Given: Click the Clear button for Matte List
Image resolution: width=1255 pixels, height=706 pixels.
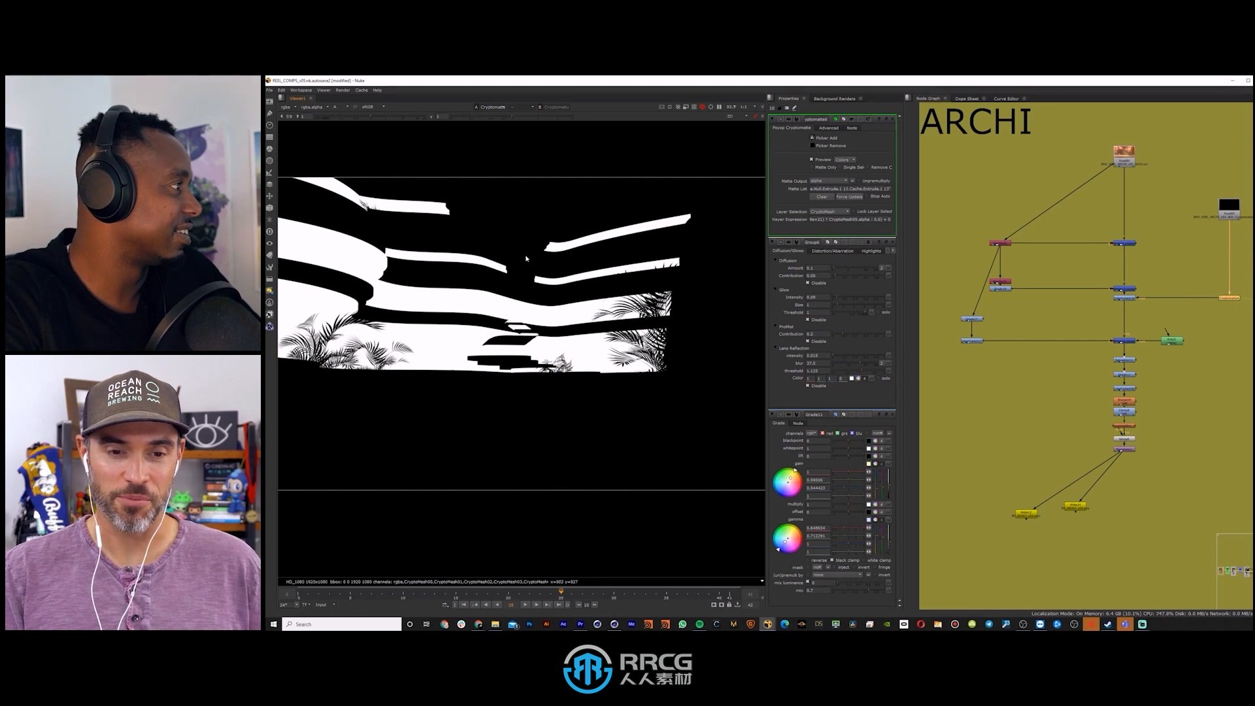Looking at the screenshot, I should tap(822, 197).
